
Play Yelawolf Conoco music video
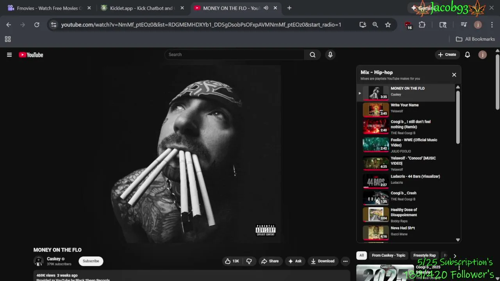pyautogui.click(x=406, y=164)
